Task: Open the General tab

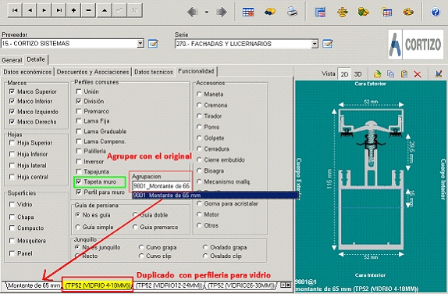Action: (x=12, y=60)
